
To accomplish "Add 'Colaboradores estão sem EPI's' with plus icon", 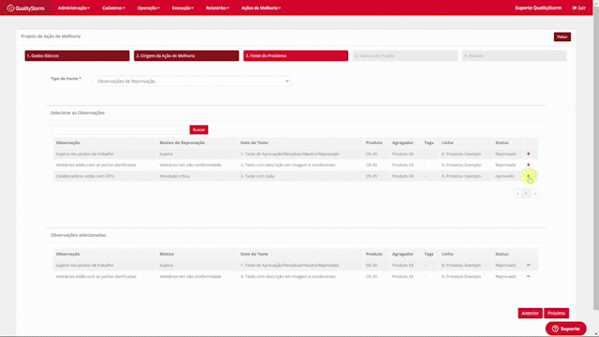I will (528, 176).
